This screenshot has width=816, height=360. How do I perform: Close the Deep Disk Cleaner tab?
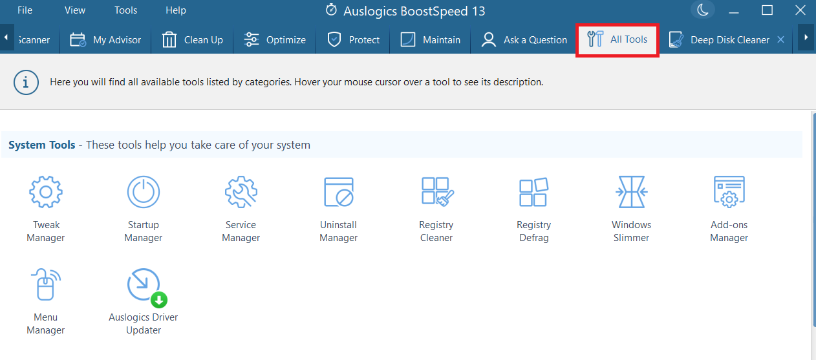780,39
